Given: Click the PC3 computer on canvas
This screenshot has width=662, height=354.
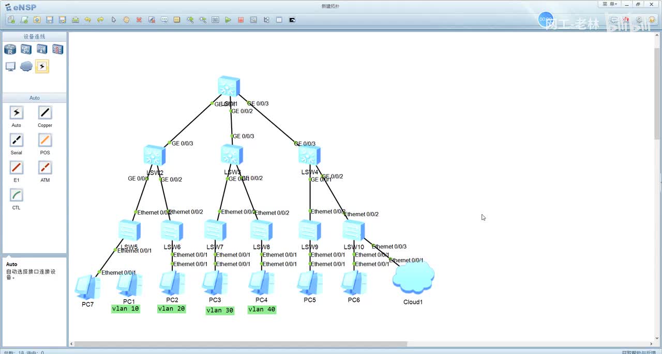Looking at the screenshot, I should tap(215, 283).
